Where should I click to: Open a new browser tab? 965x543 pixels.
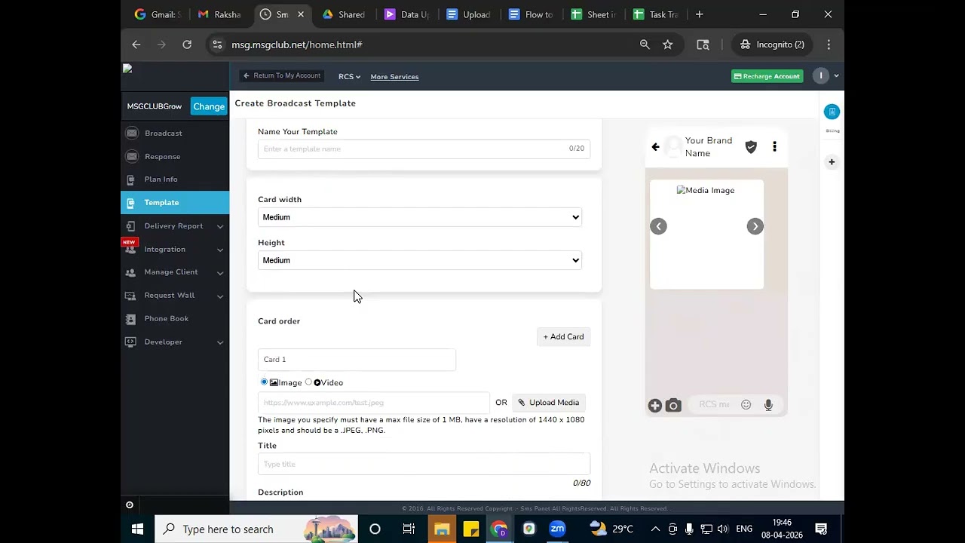tap(700, 14)
